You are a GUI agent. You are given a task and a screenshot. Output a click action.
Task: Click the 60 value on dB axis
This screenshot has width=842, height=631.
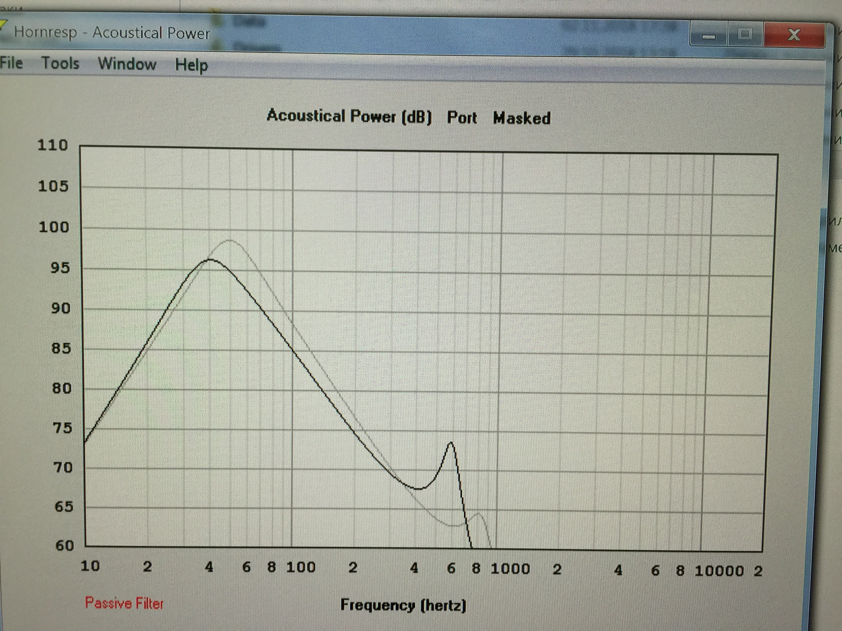tap(65, 546)
